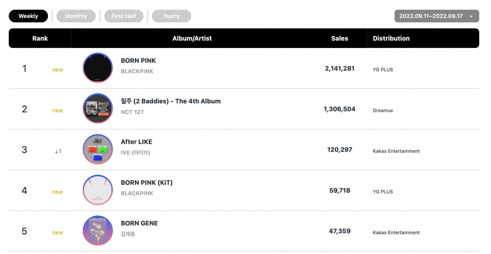The height and width of the screenshot is (254, 491).
Task: Open the 질주 (2 Baddies) album title
Action: (x=171, y=101)
